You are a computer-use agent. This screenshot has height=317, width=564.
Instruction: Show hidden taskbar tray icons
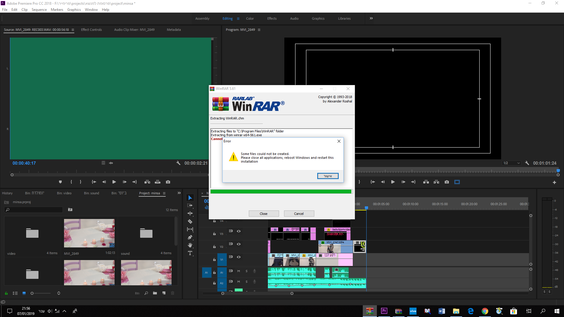(64, 311)
